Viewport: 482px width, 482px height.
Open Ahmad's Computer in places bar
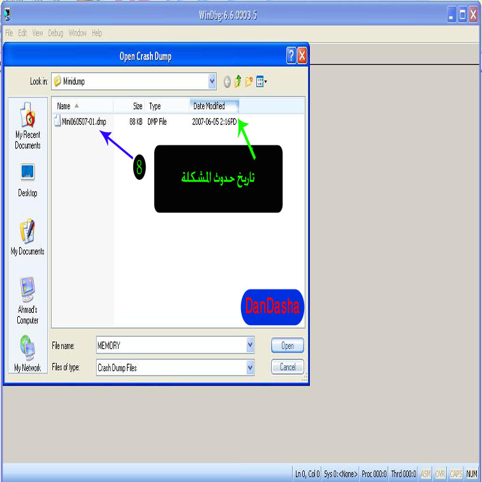[x=27, y=301]
